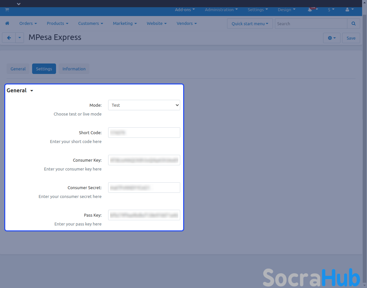Open the Mode select dropdown
The width and height of the screenshot is (367, 288).
click(x=144, y=105)
